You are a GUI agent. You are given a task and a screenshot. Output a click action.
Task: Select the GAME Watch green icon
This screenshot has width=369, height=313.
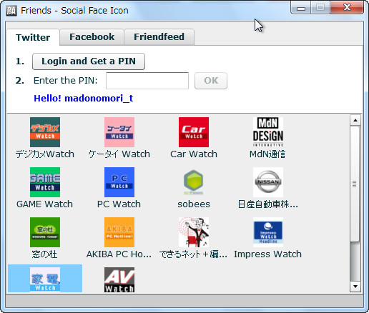[x=45, y=182]
